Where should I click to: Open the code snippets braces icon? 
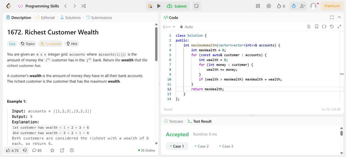[324, 27]
